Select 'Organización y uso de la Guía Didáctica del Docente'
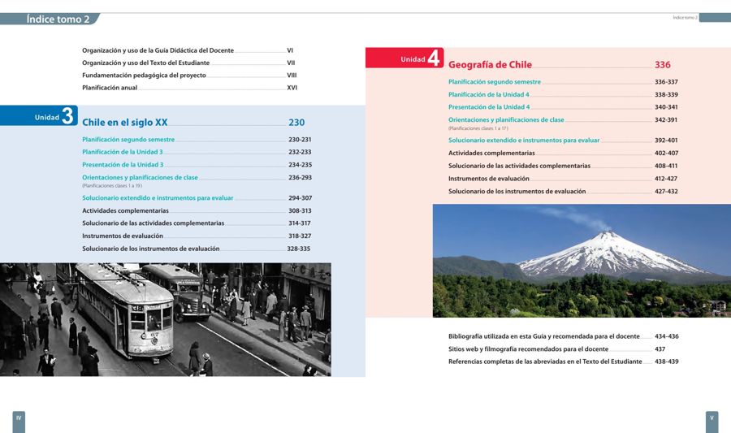Screen dimensions: 731x433 click(x=158, y=50)
